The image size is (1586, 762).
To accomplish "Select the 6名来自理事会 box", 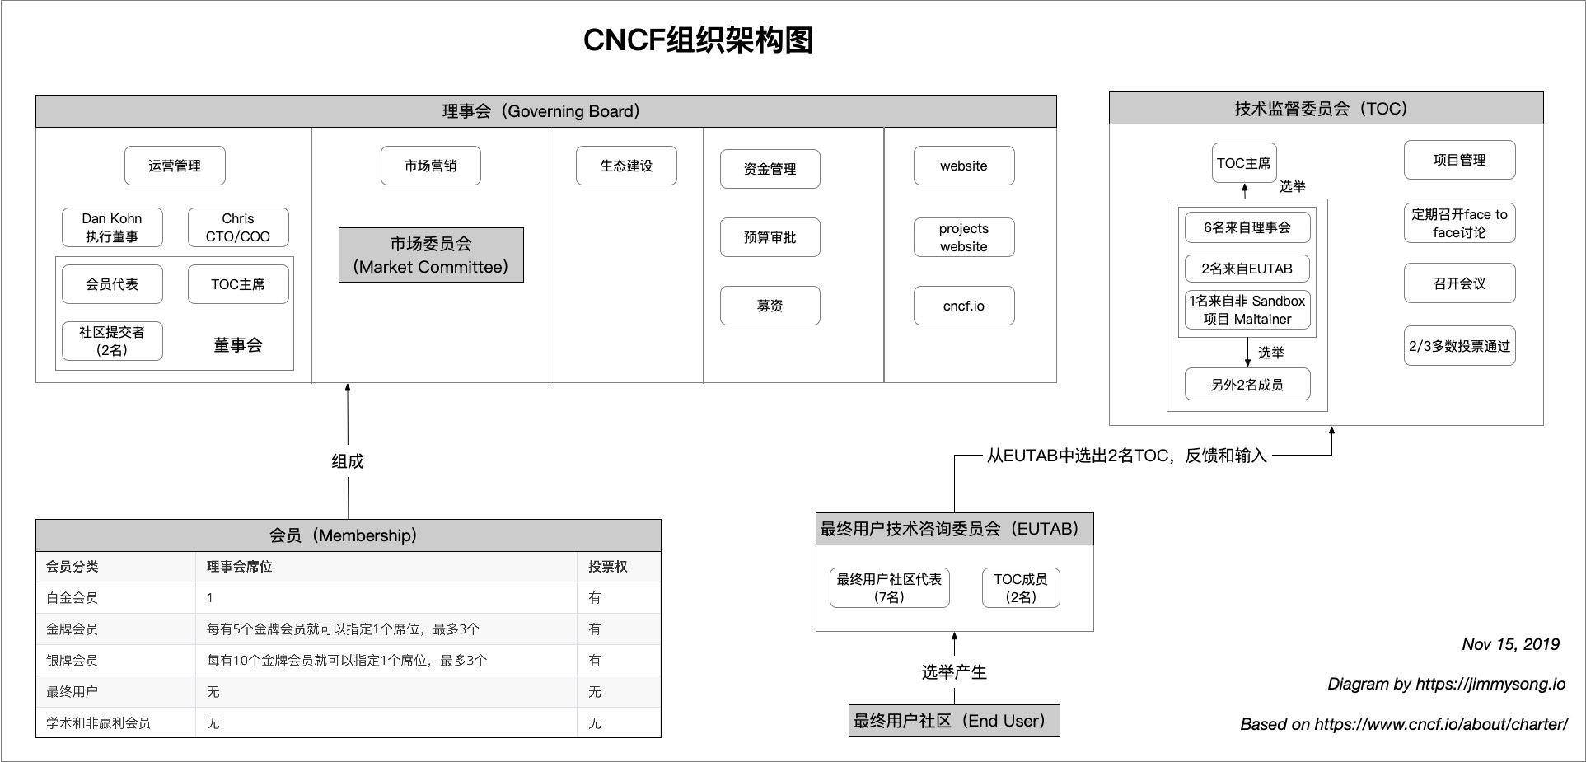I will click(1247, 227).
